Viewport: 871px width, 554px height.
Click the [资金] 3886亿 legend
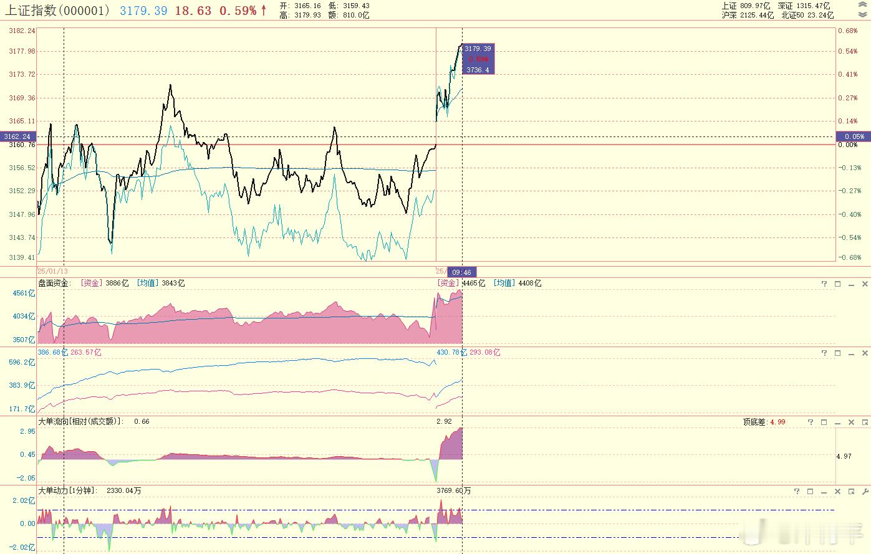pos(105,283)
